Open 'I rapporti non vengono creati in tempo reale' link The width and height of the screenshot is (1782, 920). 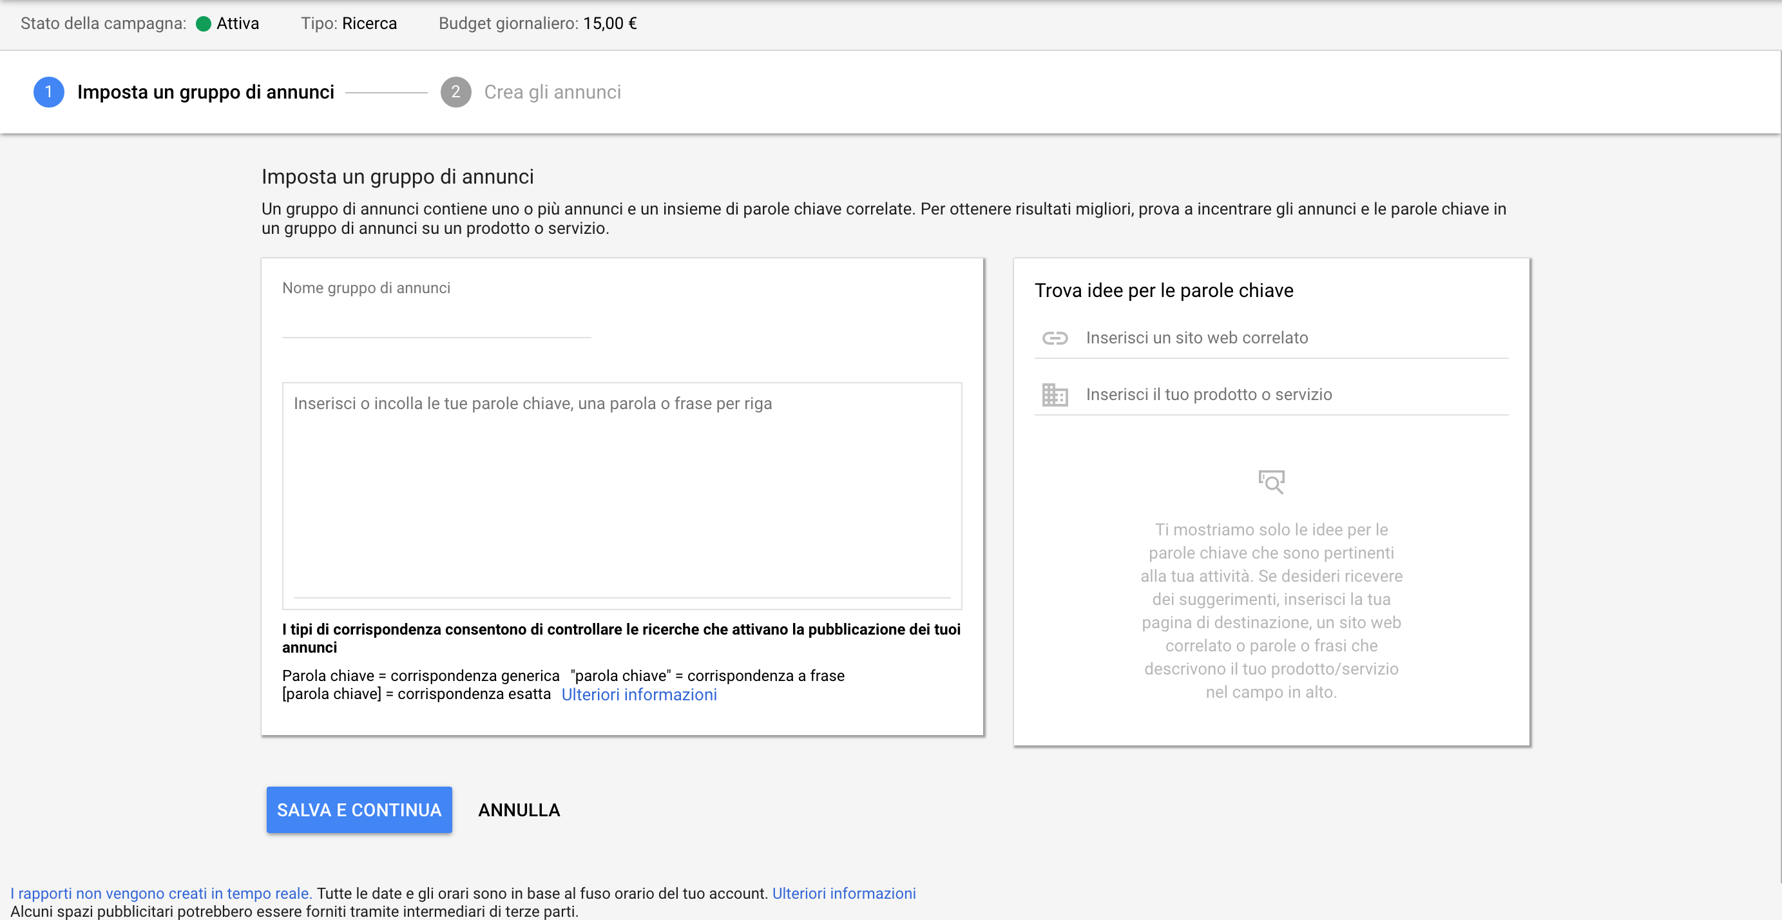pos(161,893)
